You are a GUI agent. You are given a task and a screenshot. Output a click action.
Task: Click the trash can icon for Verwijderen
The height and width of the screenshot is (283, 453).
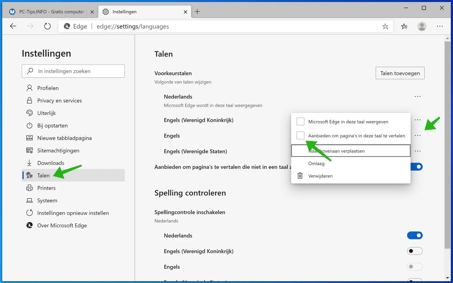(x=300, y=176)
